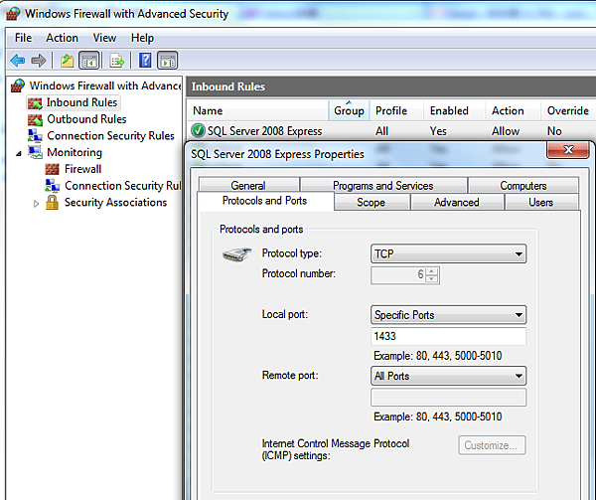
Task: Click the Customize ICMP settings button
Action: (492, 445)
